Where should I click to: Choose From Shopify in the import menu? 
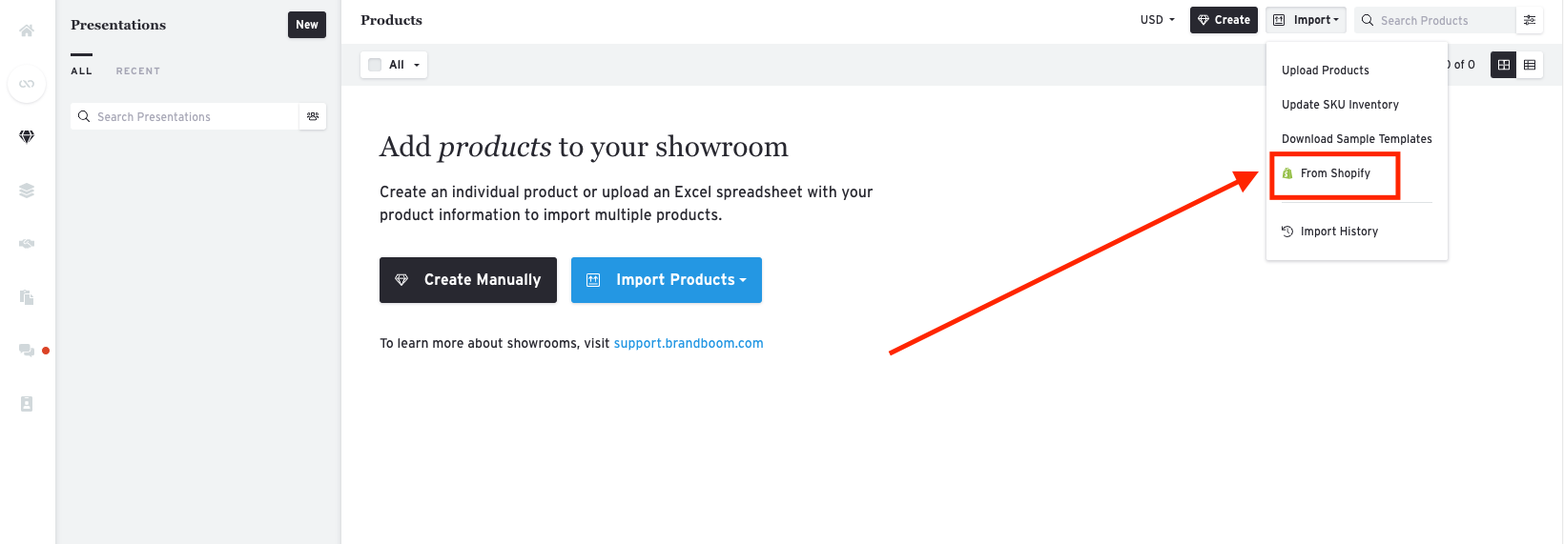pyautogui.click(x=1335, y=173)
